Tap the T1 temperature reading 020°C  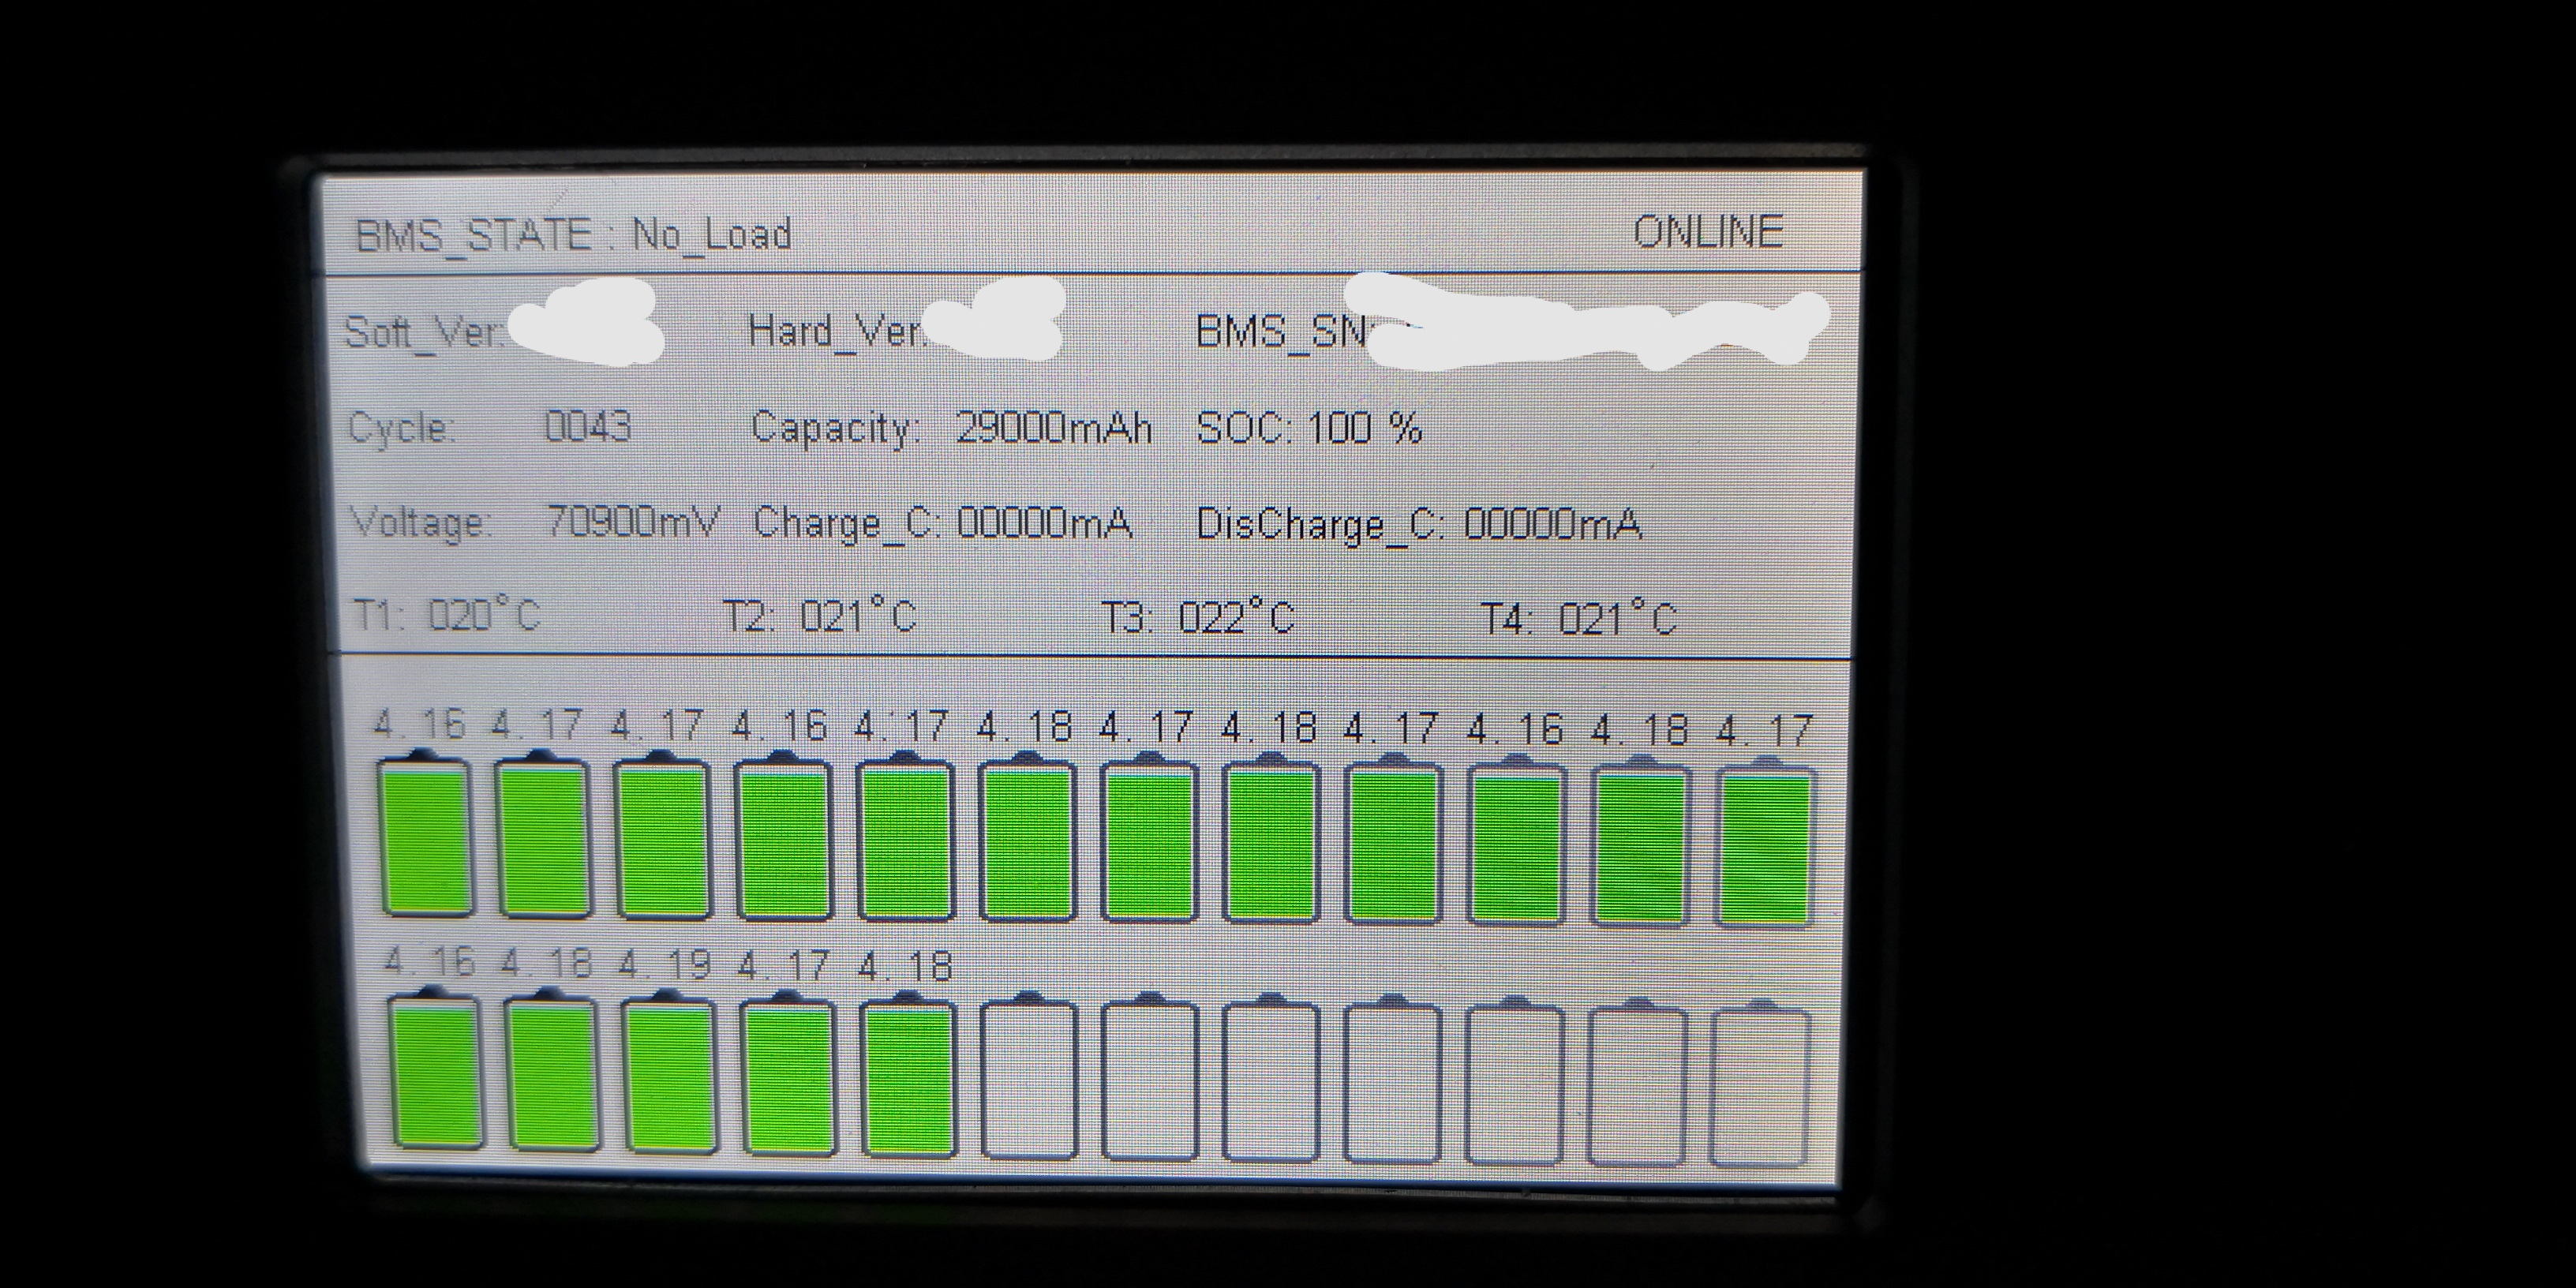pyautogui.click(x=484, y=613)
